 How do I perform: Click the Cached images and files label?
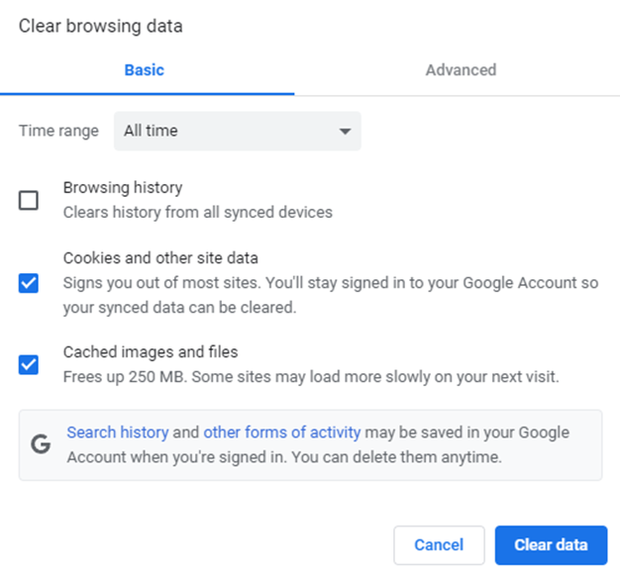(151, 351)
